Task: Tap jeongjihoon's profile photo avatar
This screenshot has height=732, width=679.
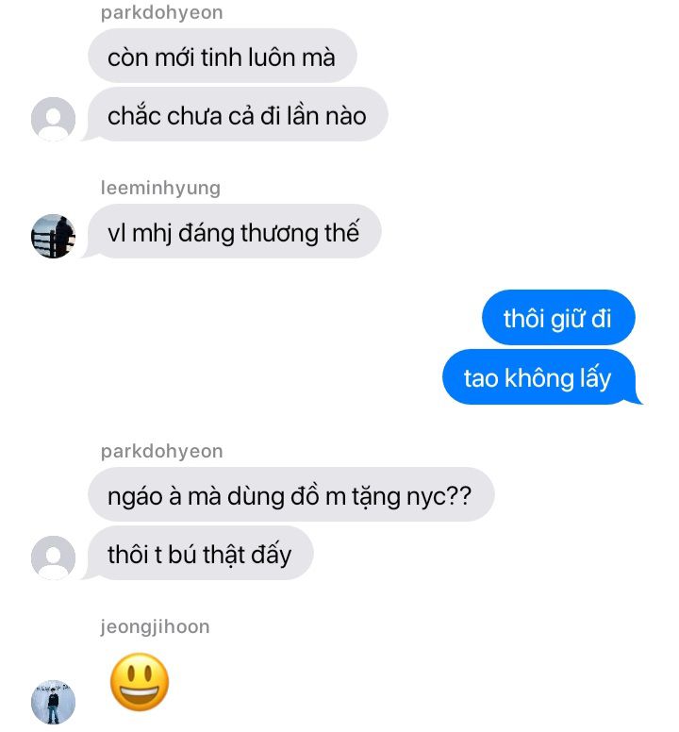Action: point(53,702)
